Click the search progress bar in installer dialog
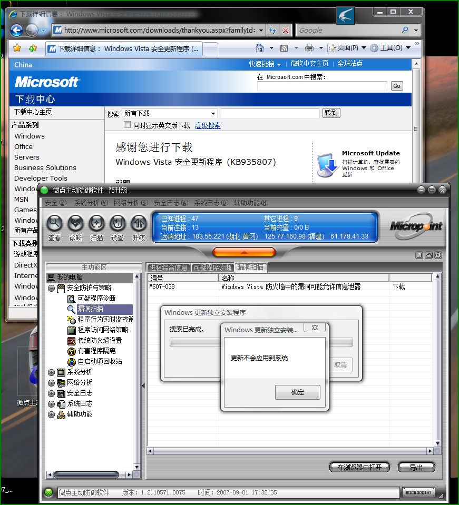Image resolution: width=459 pixels, height=505 pixels. click(x=261, y=342)
